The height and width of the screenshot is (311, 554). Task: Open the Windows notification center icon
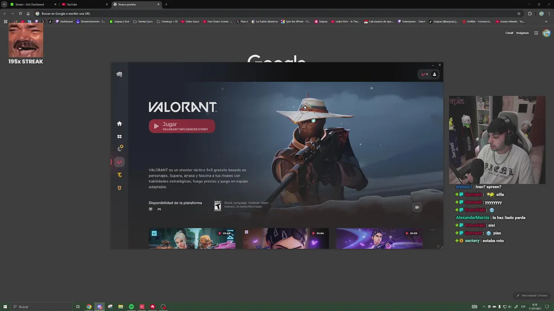[547, 307]
